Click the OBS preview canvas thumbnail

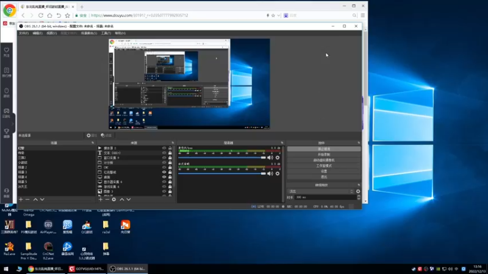(x=189, y=84)
